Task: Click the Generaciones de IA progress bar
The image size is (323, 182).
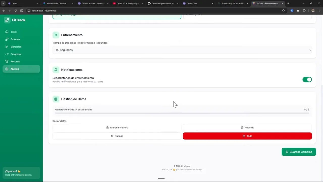Action: pos(182,113)
